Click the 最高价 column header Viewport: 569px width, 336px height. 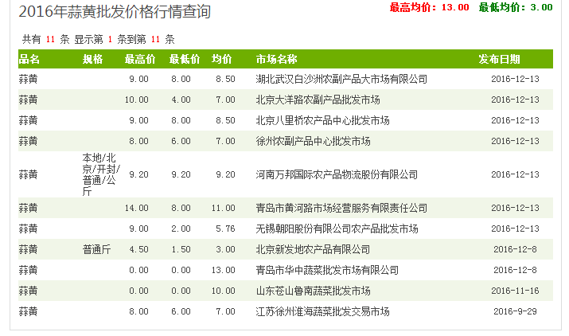coord(140,59)
